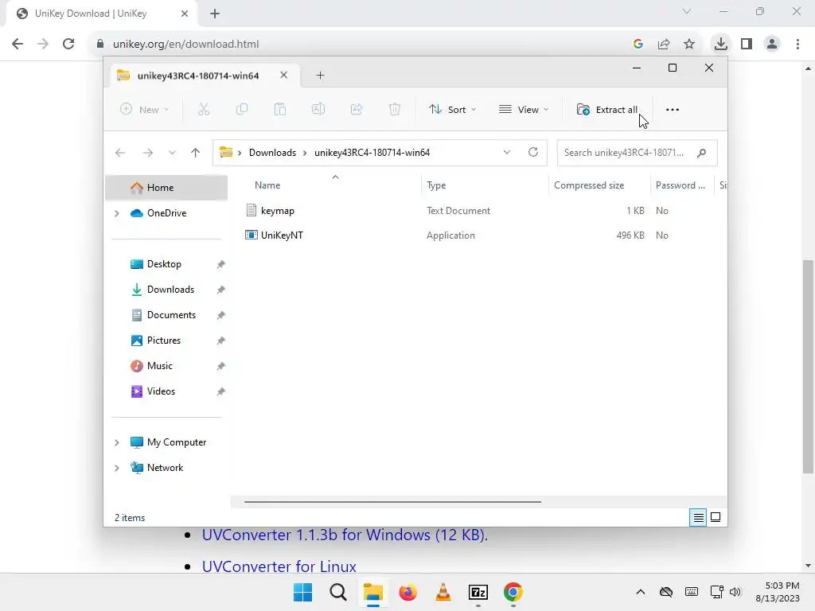815x611 pixels.
Task: Click Extract all button
Action: click(607, 110)
